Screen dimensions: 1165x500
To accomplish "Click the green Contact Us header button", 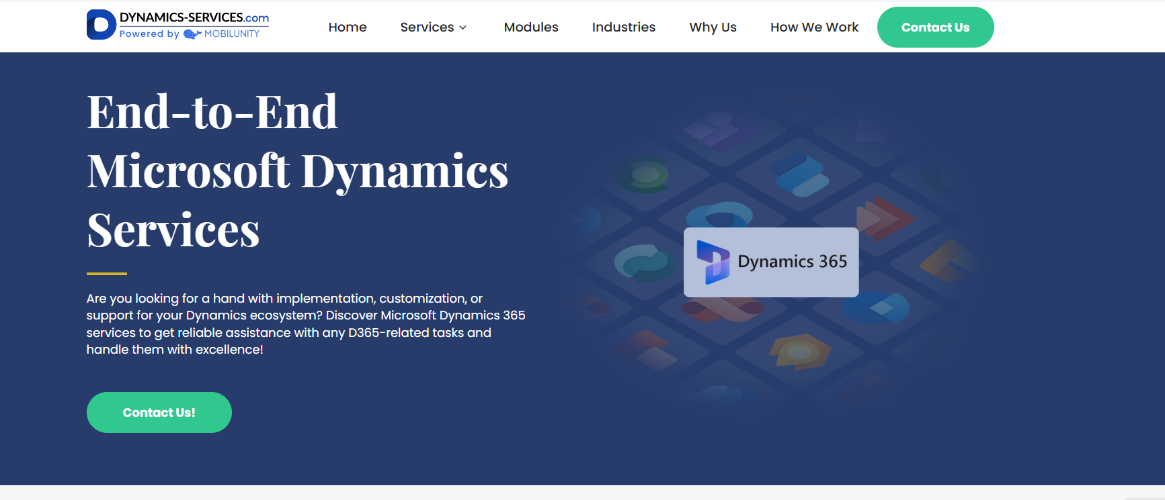I will tap(935, 28).
